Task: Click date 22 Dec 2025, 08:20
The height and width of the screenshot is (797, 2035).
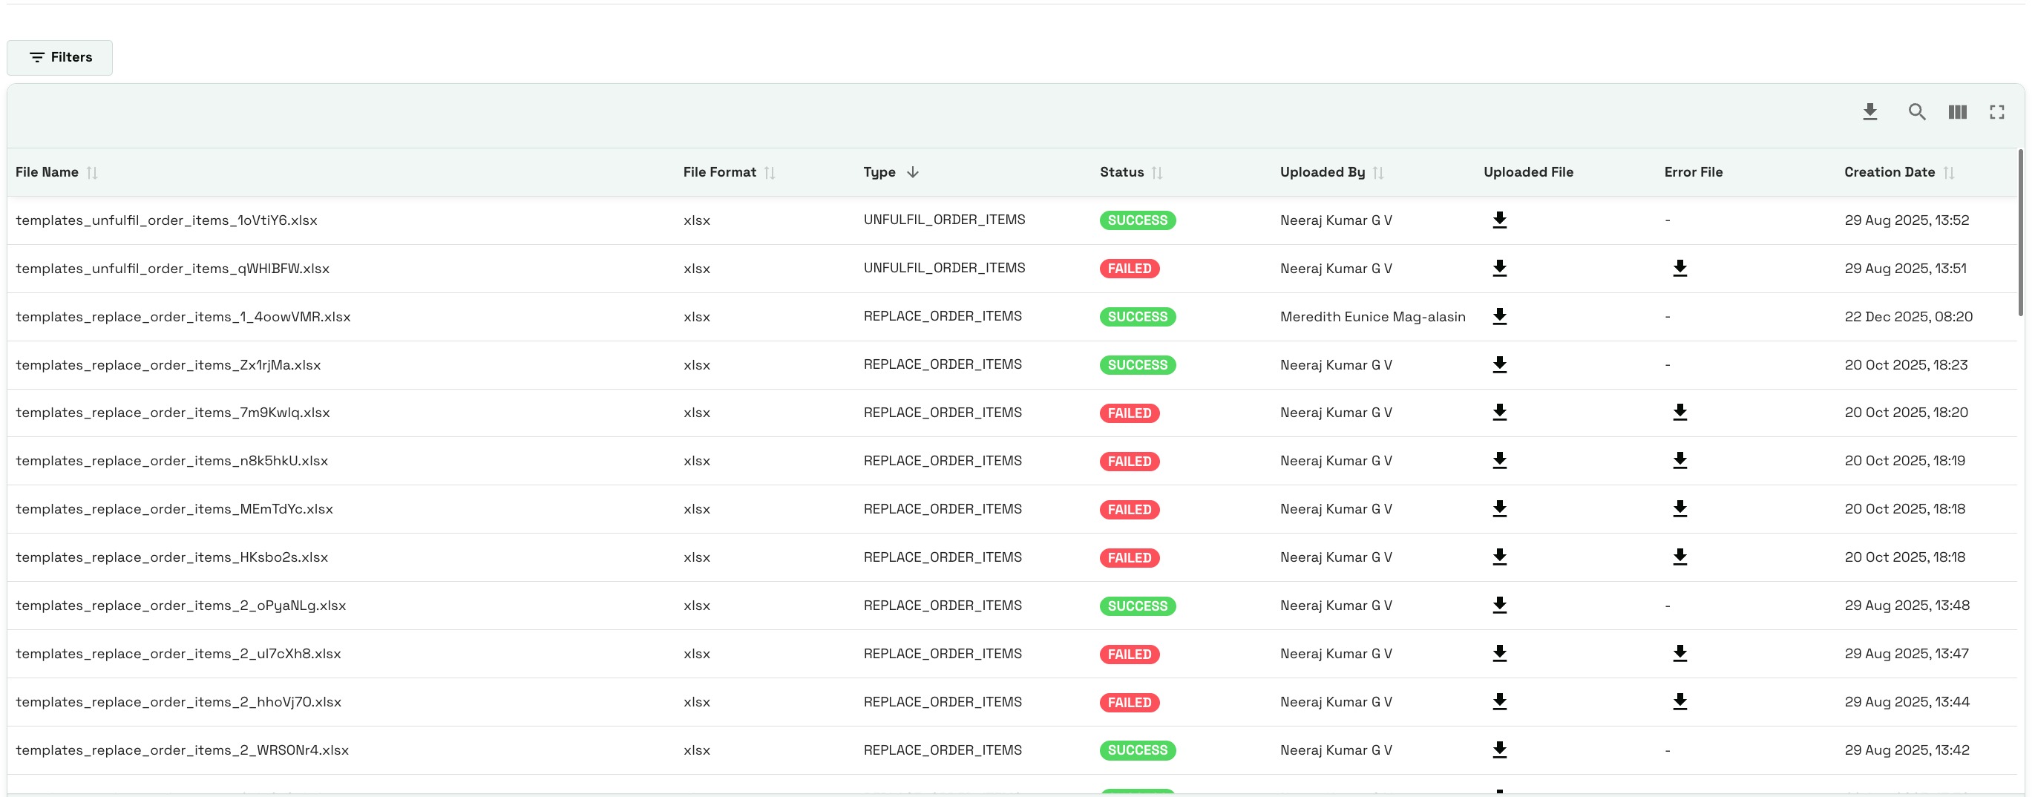Action: [1909, 317]
